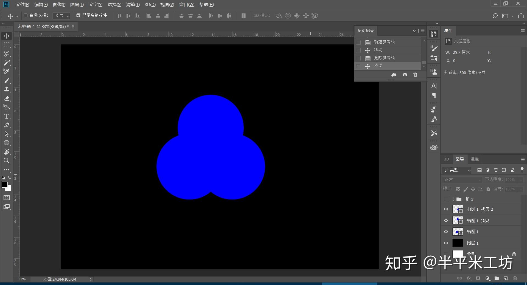Select the Eraser tool
The width and height of the screenshot is (527, 285).
click(x=7, y=98)
